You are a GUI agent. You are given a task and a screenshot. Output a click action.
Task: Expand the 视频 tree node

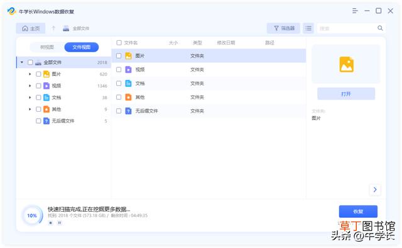click(x=30, y=85)
